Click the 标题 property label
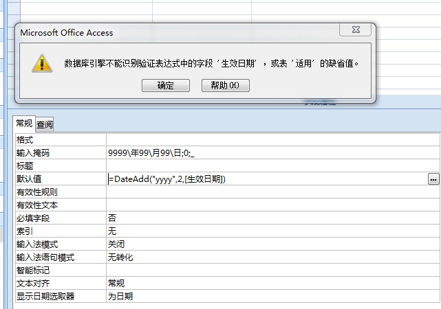This screenshot has width=441, height=309. coord(25,166)
